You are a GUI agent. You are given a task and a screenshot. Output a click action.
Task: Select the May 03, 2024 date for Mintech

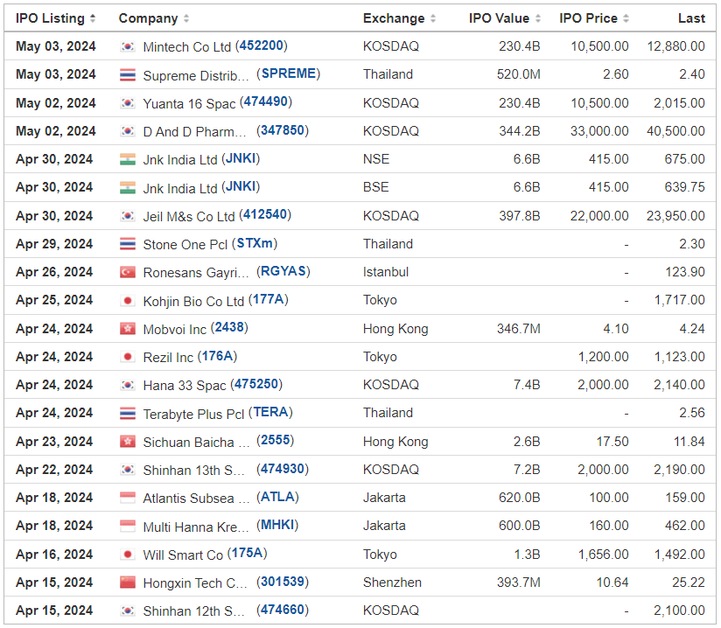(56, 46)
